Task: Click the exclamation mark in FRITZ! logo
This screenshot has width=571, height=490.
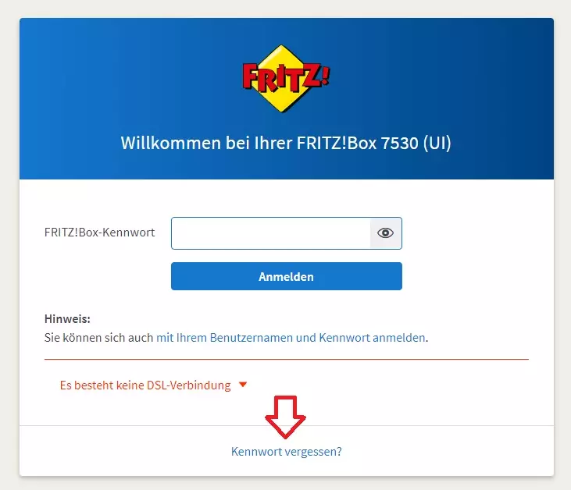Action: click(326, 75)
